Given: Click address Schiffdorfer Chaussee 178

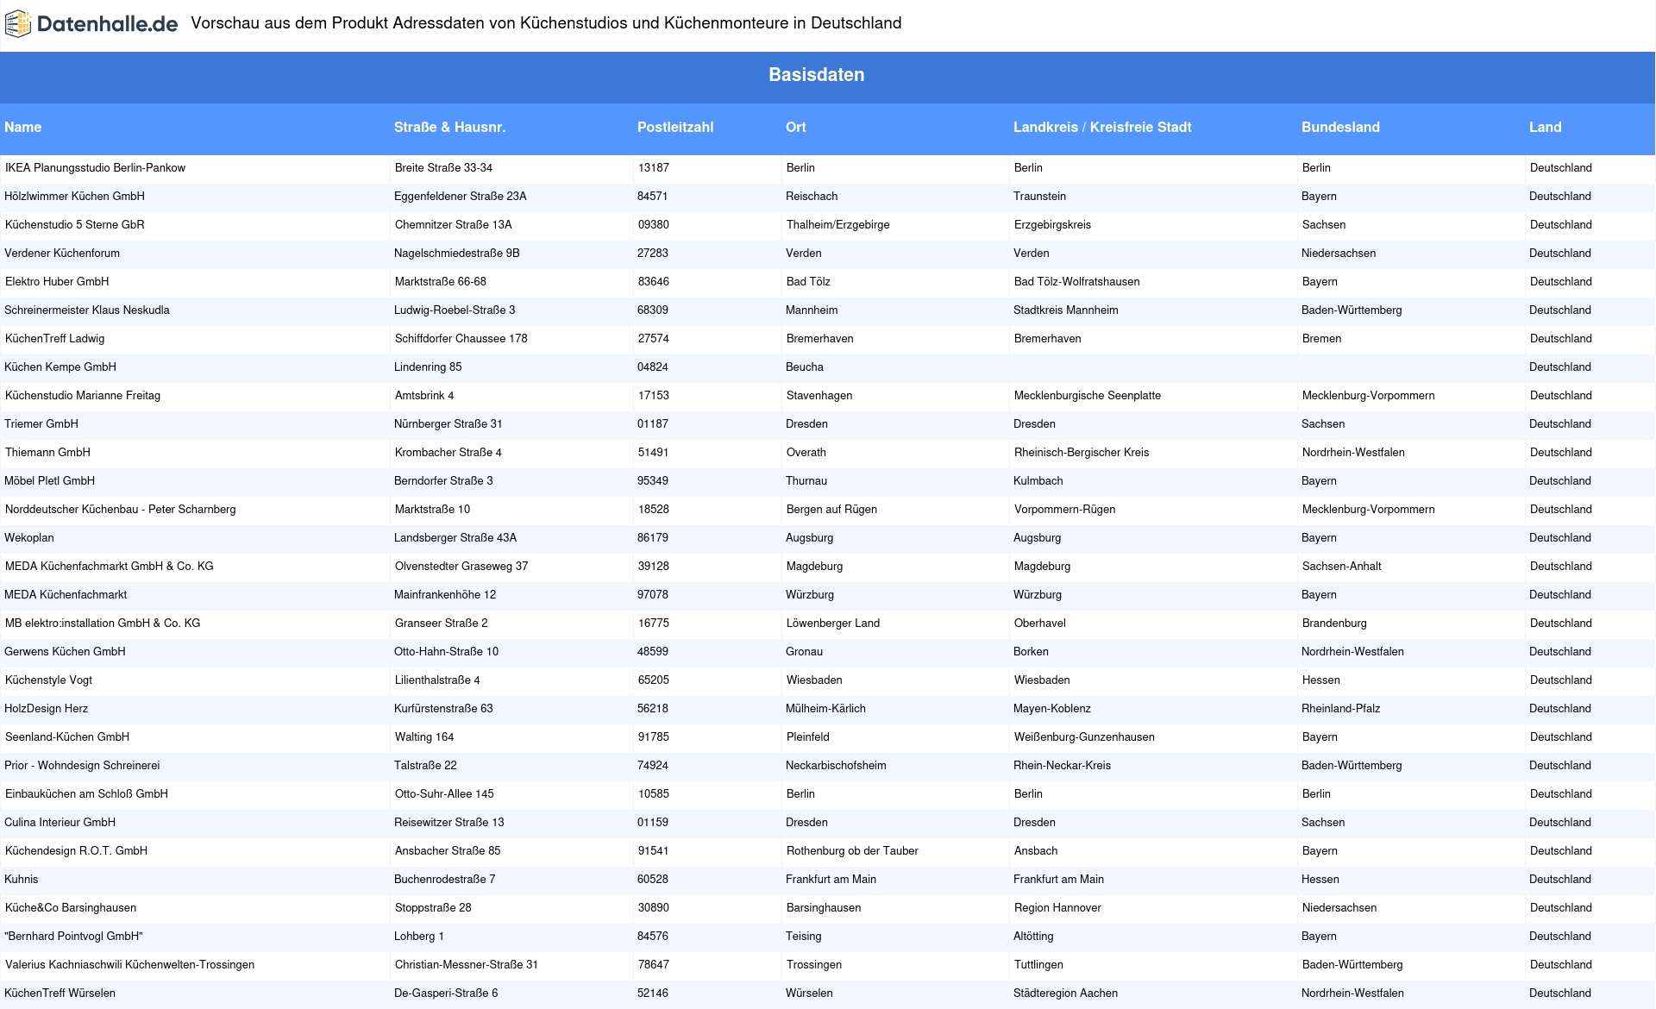Looking at the screenshot, I should pyautogui.click(x=461, y=339).
